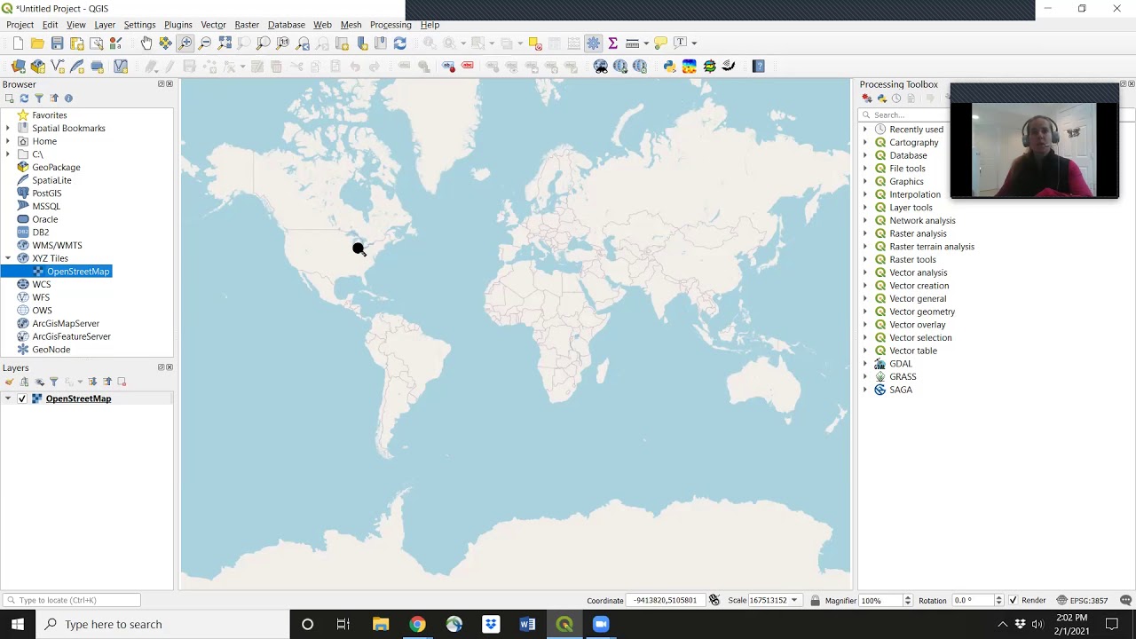Toggle the Render checkbox in status bar

pos(1013,601)
